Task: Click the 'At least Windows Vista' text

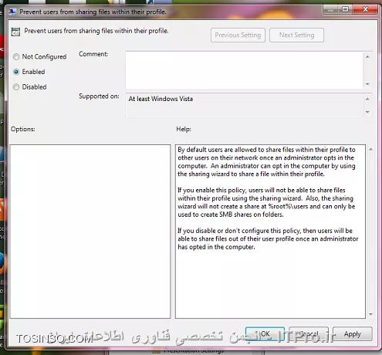Action: click(x=161, y=99)
